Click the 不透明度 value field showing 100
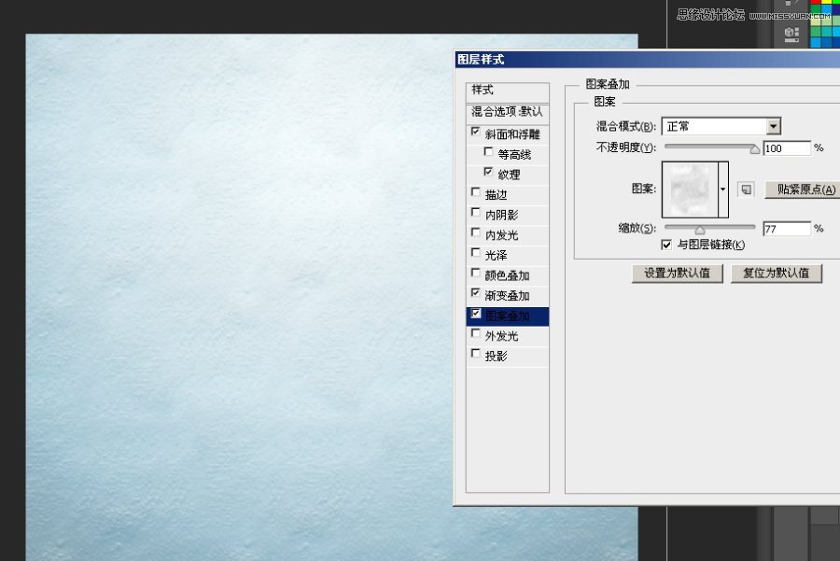The height and width of the screenshot is (561, 840). coord(787,148)
